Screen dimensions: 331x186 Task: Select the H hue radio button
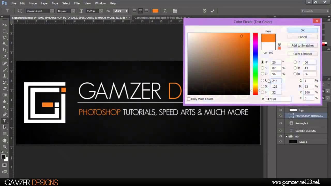click(262, 62)
